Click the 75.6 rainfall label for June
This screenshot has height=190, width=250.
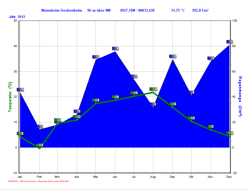pos(115,48)
